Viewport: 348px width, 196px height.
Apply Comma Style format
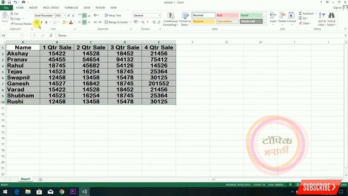(147, 22)
